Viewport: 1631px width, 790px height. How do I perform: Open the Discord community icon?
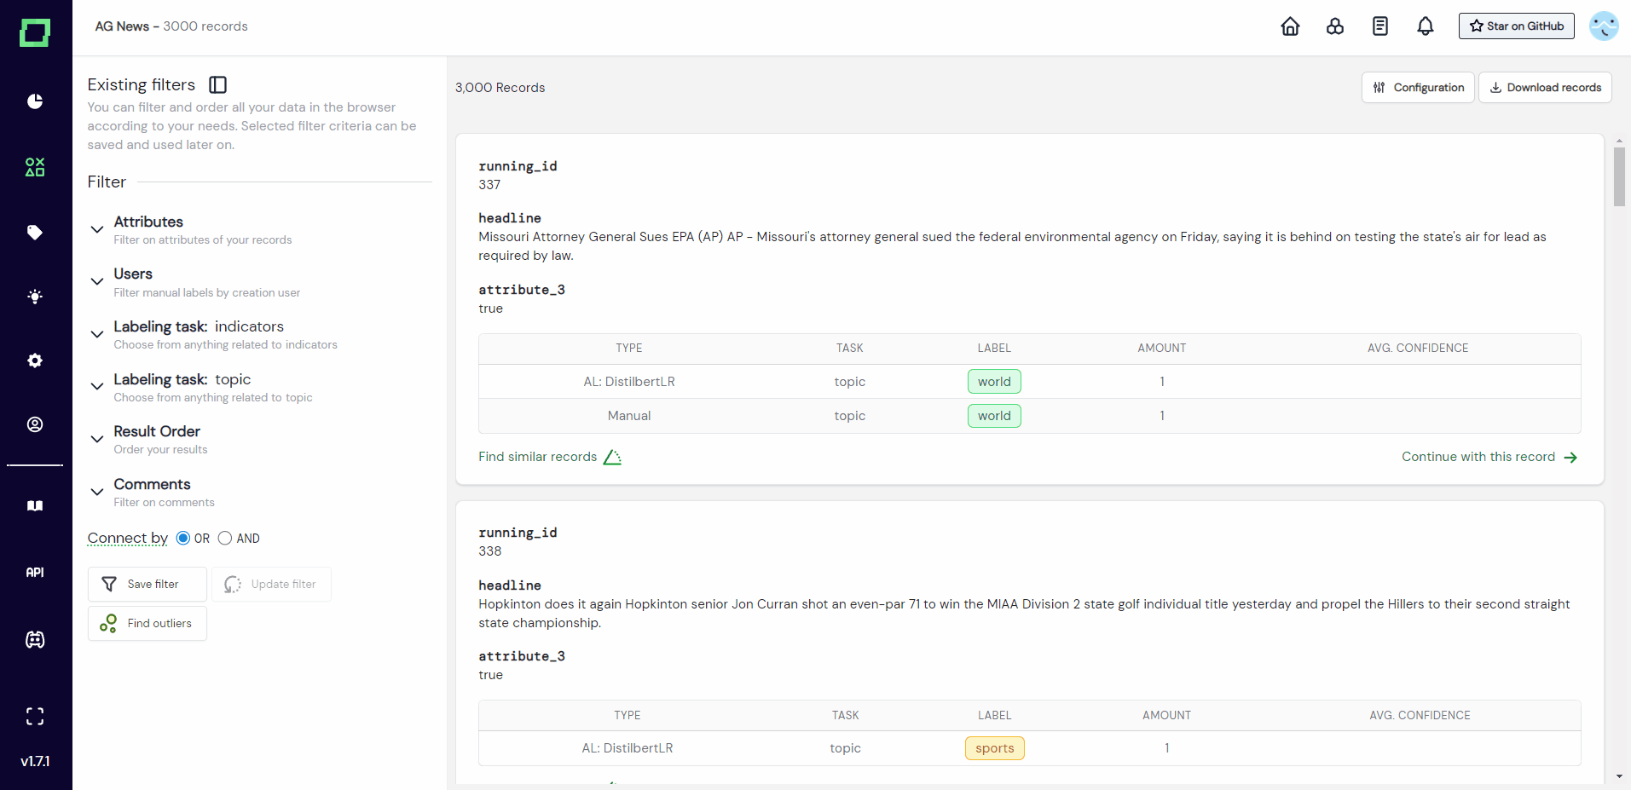(x=35, y=640)
